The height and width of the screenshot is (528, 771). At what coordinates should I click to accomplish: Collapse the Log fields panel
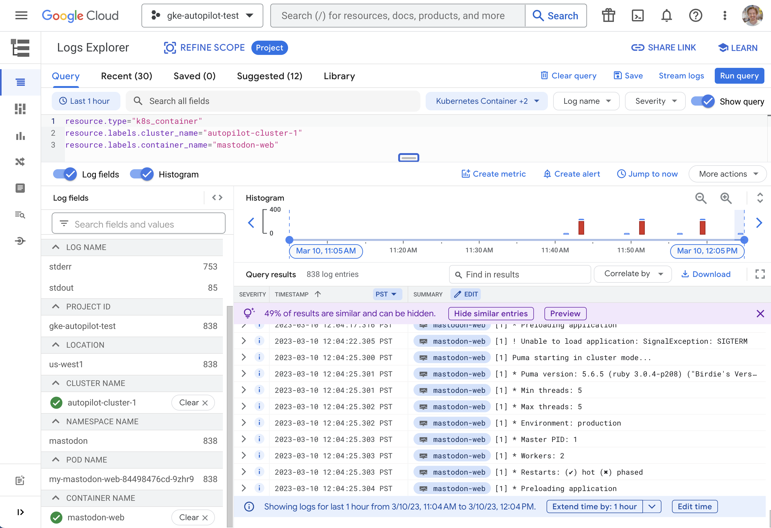(x=217, y=198)
